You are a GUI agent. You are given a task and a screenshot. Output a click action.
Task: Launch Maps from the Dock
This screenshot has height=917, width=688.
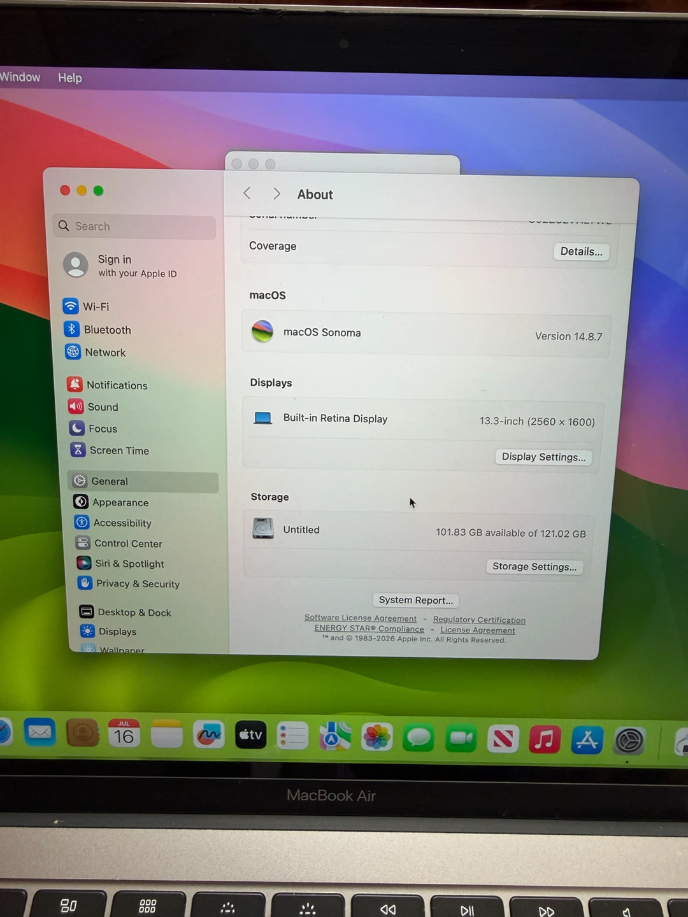335,737
